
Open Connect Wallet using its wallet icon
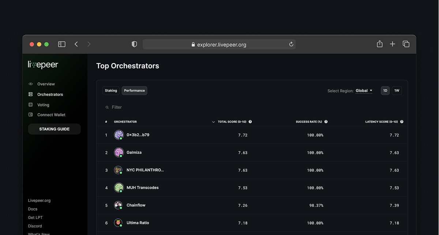[x=31, y=115]
